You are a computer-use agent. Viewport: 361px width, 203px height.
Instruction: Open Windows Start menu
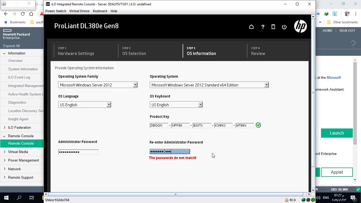pyautogui.click(x=6, y=198)
